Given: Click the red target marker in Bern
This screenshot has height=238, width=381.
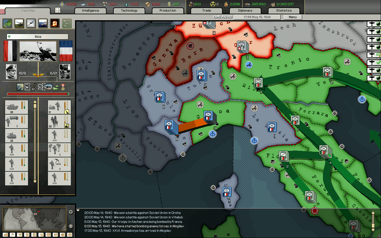Looking at the screenshot, I should 190,46.
